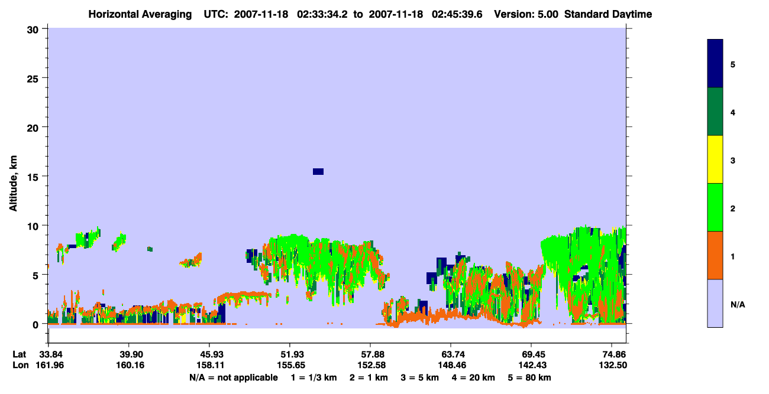Viewport: 769px width, 394px height.
Task: Click the latitude value 74.86
Action: click(x=614, y=354)
